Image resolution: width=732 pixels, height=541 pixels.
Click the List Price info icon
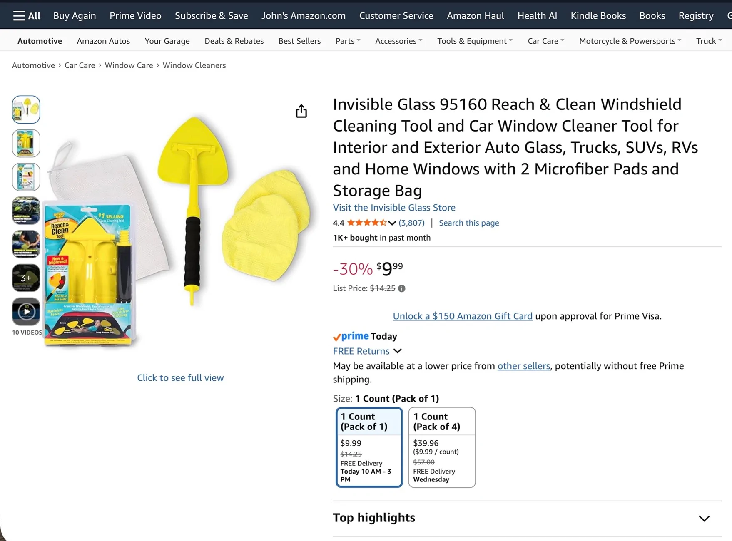point(401,288)
